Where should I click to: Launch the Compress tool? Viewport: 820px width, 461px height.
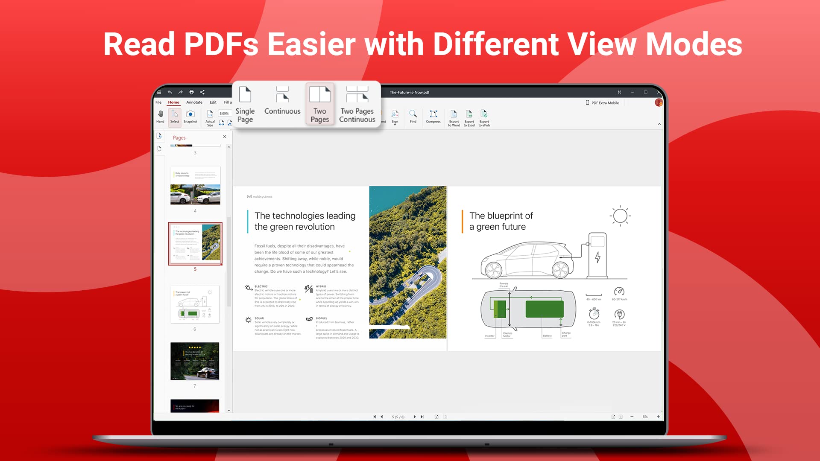coord(433,114)
